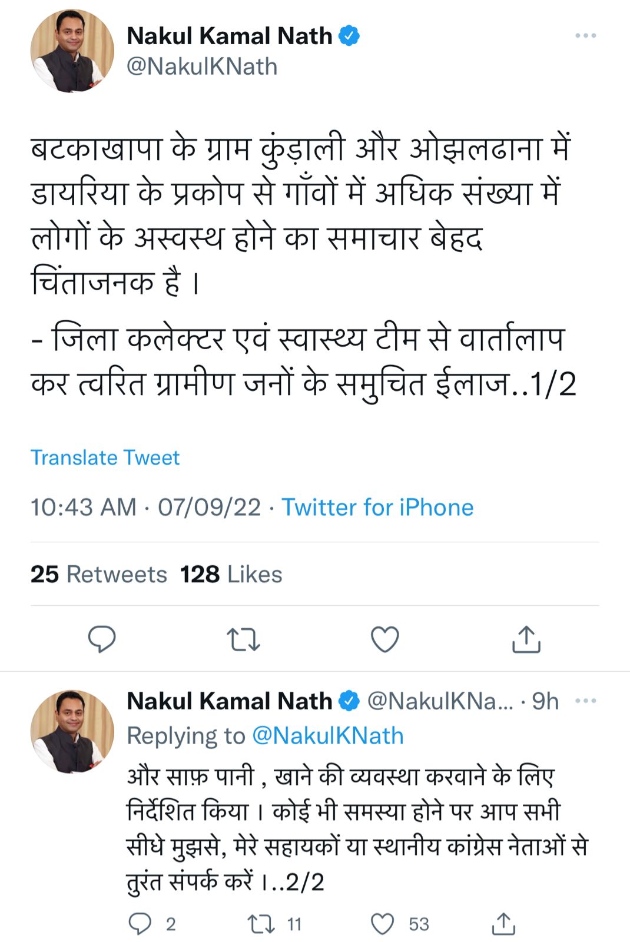The width and height of the screenshot is (630, 942).
Task: View the 25 Retweets list
Action: pyautogui.click(x=99, y=574)
